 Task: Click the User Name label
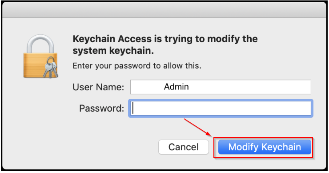click(98, 87)
